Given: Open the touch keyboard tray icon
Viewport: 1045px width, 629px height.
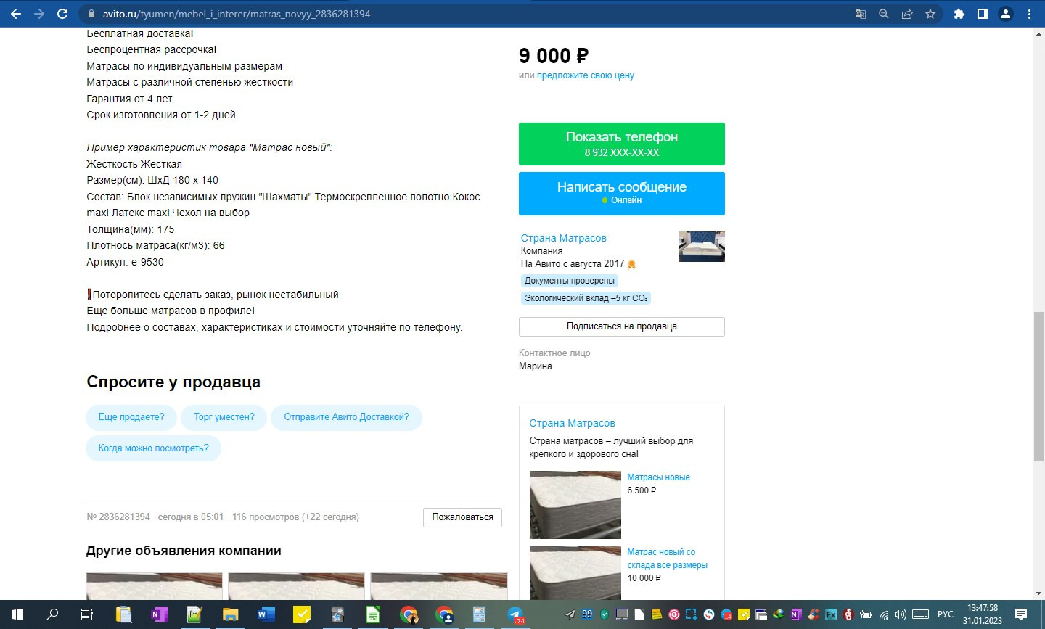Looking at the screenshot, I should pos(920,614).
